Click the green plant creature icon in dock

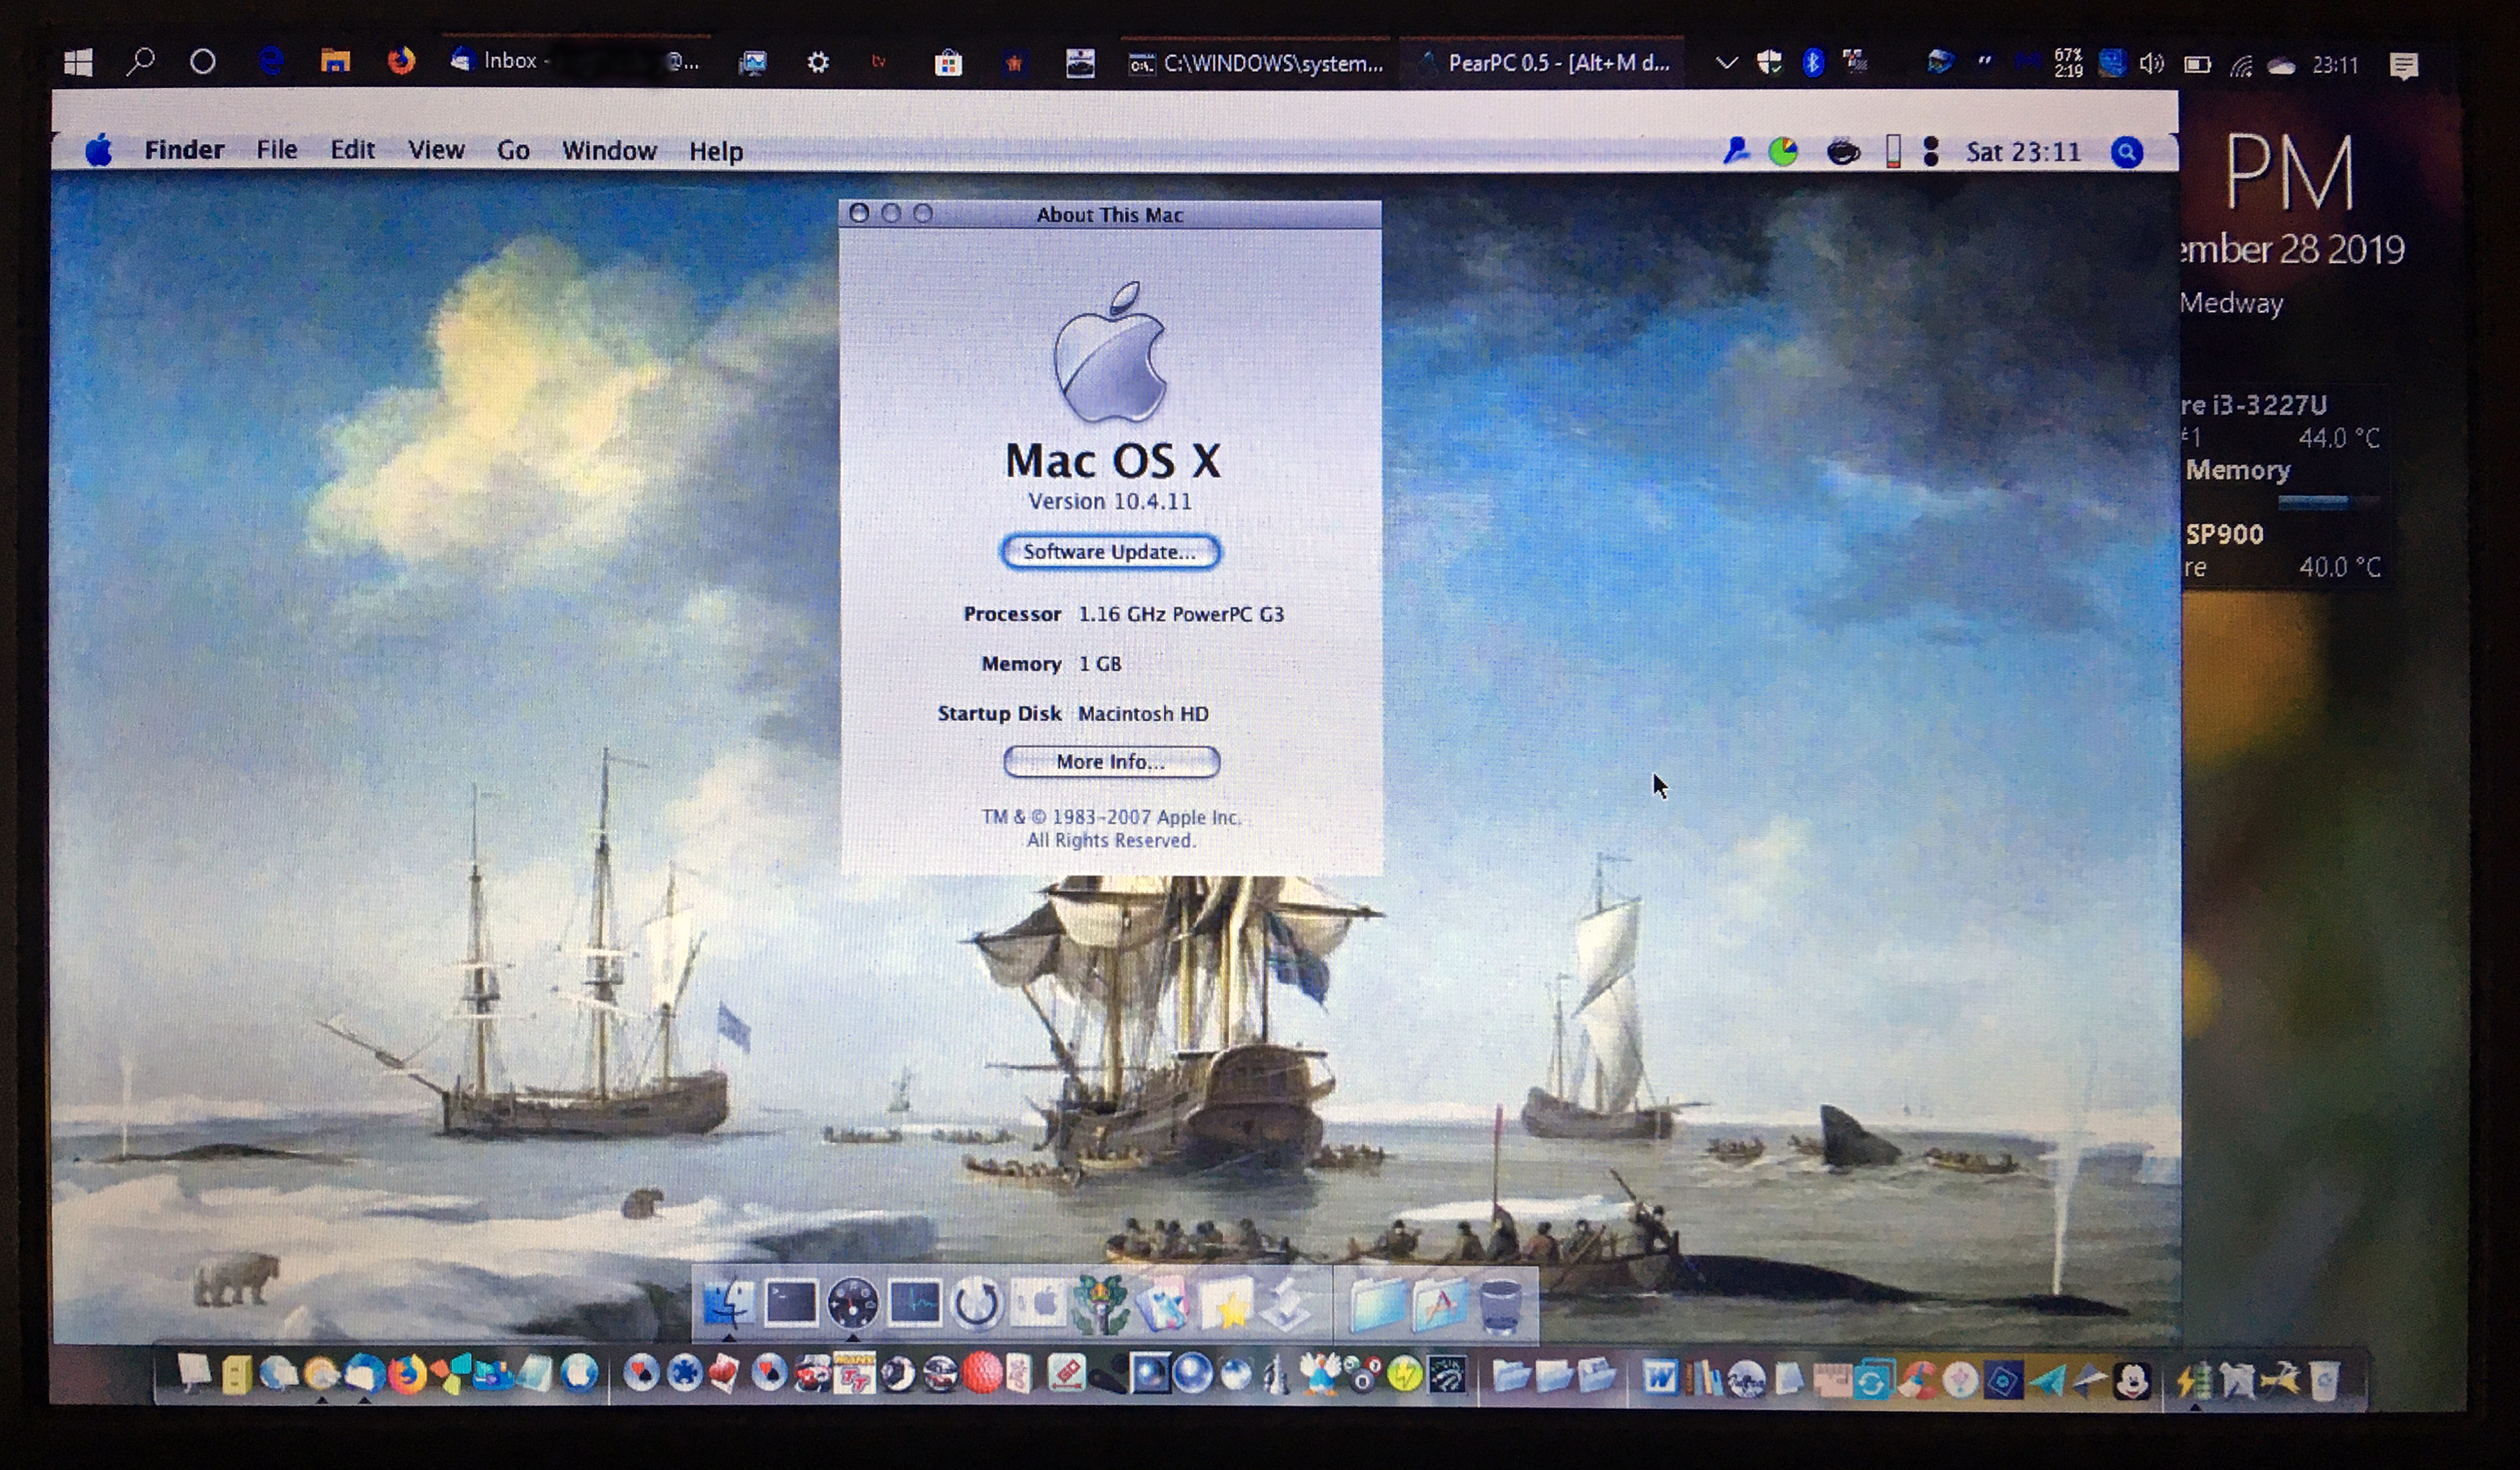1101,1303
